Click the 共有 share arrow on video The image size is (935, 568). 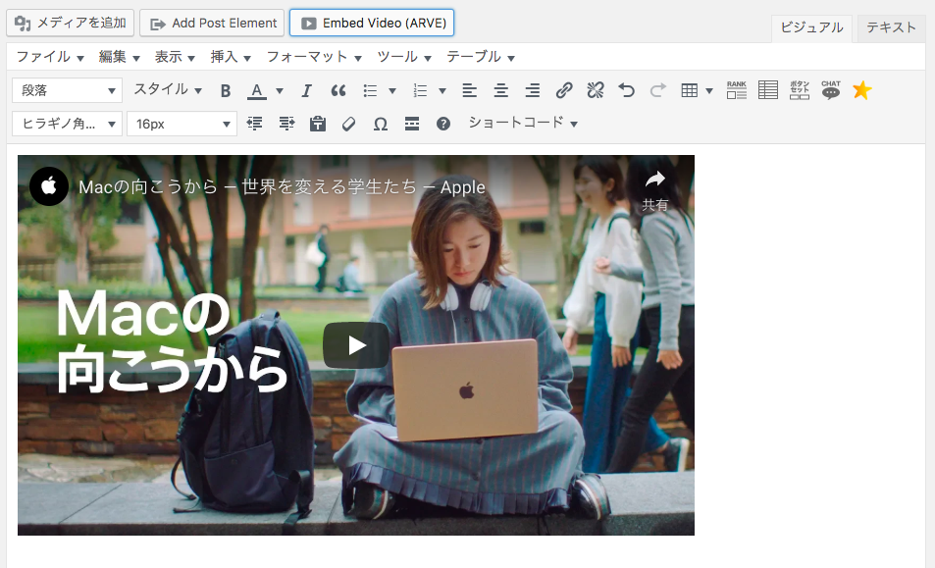[654, 190]
